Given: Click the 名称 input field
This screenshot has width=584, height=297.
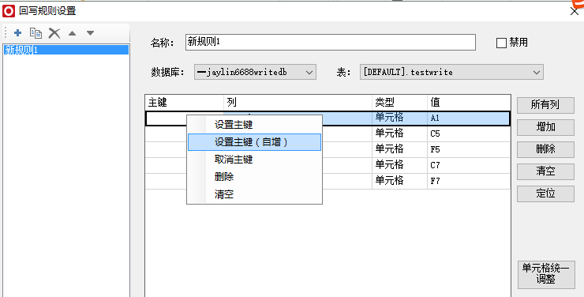Looking at the screenshot, I should 331,42.
